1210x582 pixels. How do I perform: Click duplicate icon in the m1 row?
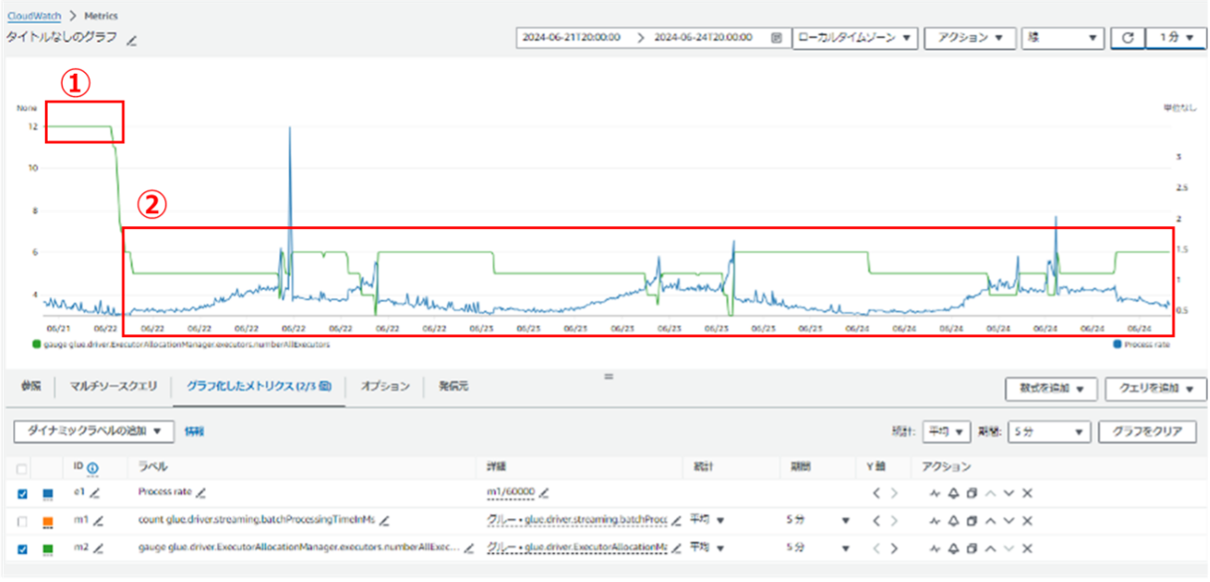(x=972, y=520)
